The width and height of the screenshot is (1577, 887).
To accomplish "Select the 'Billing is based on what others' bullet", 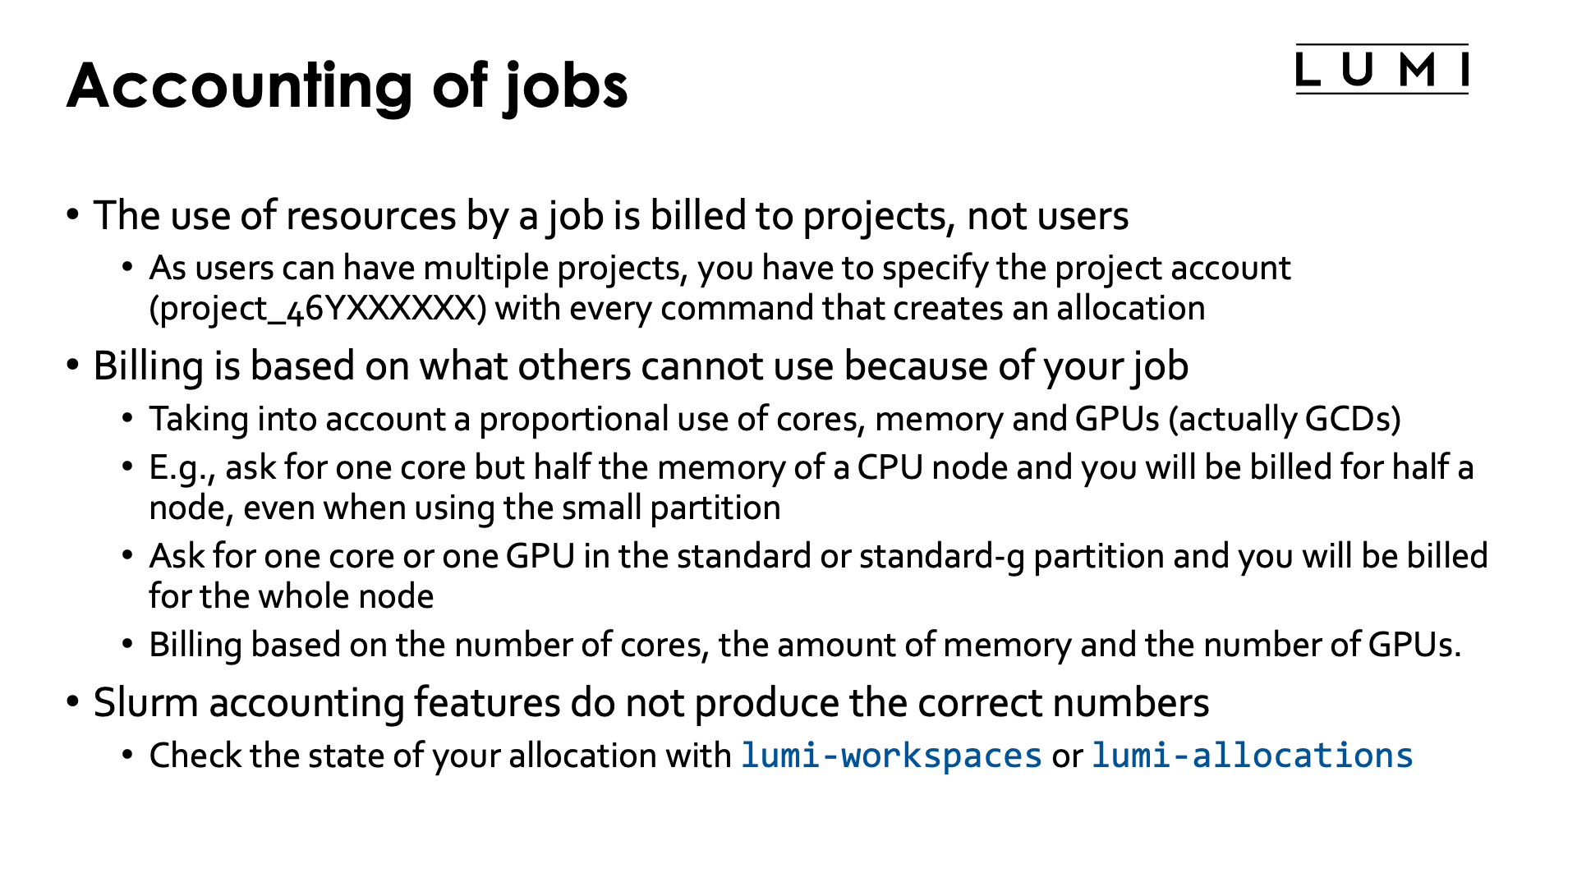I will pyautogui.click(x=640, y=366).
